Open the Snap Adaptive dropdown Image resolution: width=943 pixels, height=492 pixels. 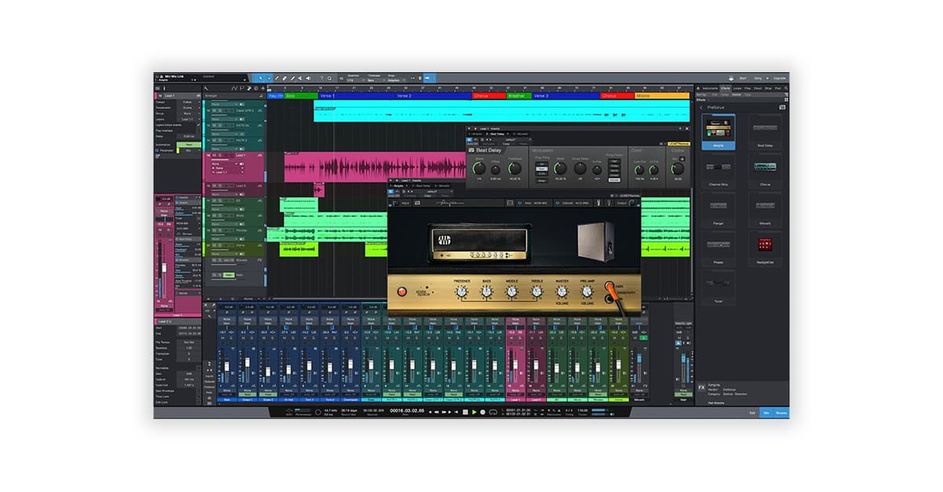click(x=397, y=79)
